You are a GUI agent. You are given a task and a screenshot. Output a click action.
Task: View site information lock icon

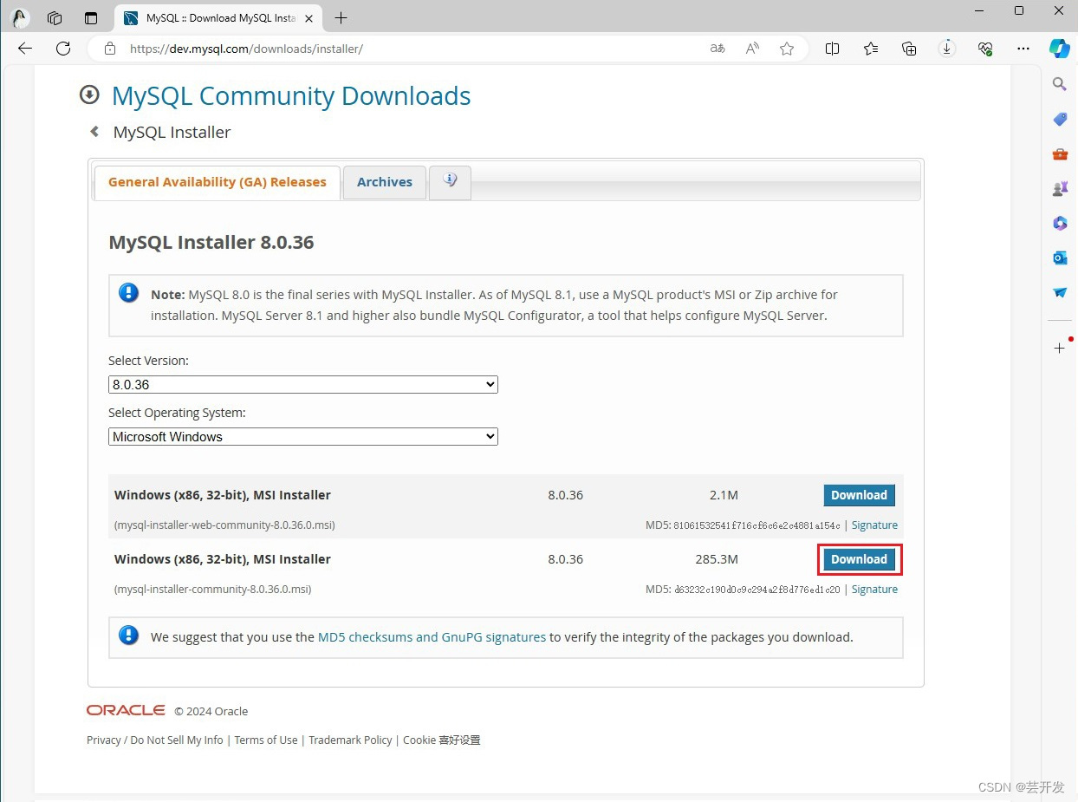tap(110, 49)
